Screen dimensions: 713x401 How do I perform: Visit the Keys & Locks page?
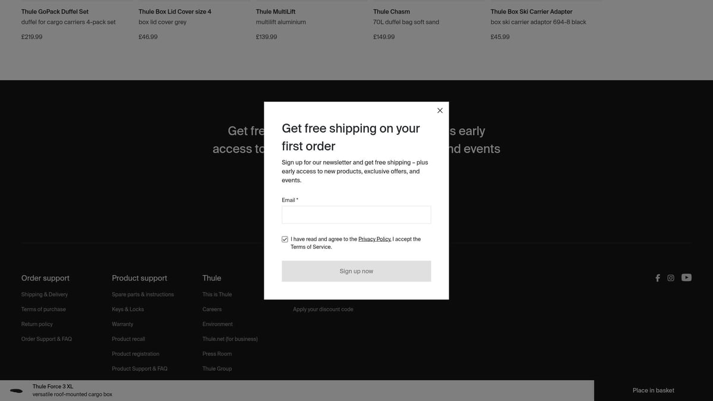(128, 310)
